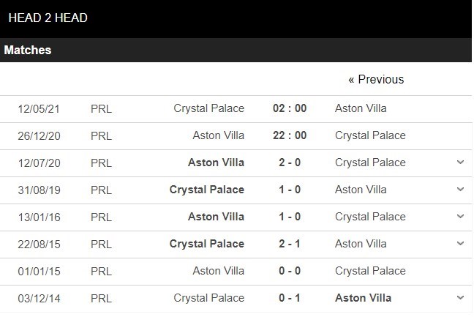Go to « Previous matches
The width and height of the screenshot is (474, 317).
[376, 79]
